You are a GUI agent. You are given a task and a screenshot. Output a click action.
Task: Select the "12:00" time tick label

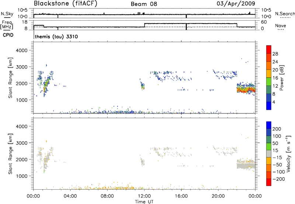tap(144, 196)
